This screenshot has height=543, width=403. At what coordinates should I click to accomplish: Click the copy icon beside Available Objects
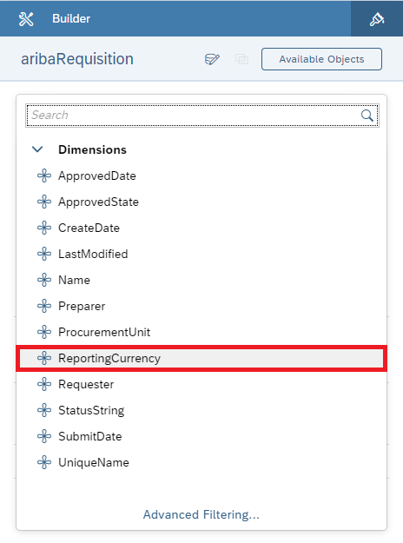241,59
